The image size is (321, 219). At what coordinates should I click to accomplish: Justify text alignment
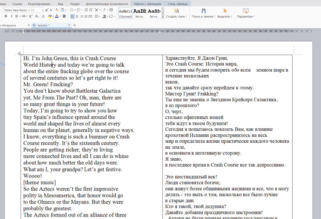click(x=86, y=16)
